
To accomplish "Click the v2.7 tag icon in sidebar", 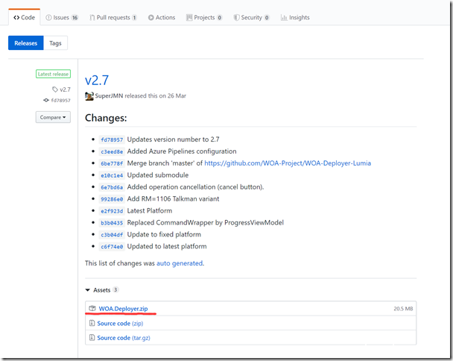I will [x=54, y=90].
